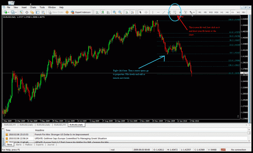
Task: Open the View menu
Action: (x=16, y=7)
